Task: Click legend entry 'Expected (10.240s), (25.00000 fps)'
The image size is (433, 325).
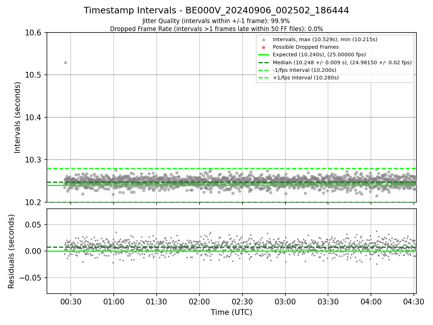Action: click(x=319, y=55)
